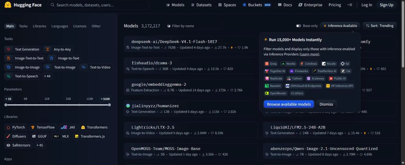
Task: Switch to the Licenses filter tab
Action: tap(80, 26)
